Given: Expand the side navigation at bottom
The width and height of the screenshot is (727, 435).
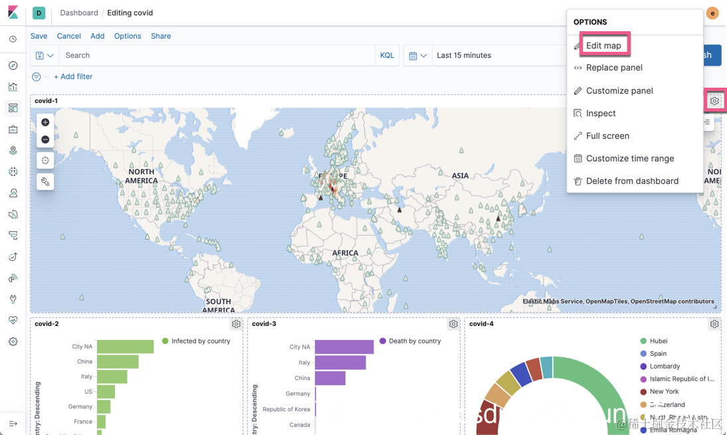Looking at the screenshot, I should coord(13,424).
